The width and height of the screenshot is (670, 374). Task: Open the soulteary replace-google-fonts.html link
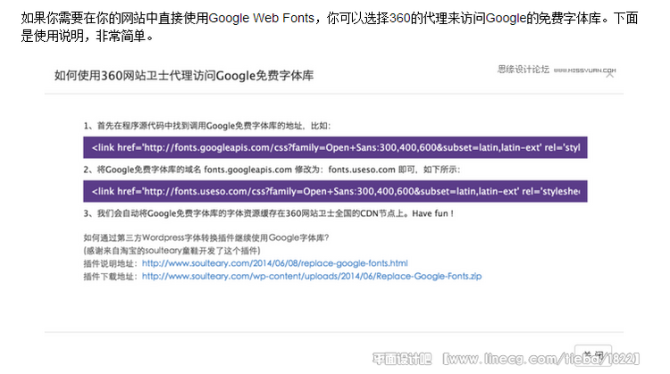[275, 263]
